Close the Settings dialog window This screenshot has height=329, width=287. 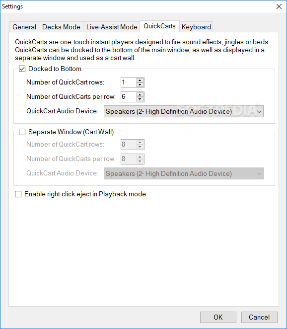pyautogui.click(x=279, y=6)
